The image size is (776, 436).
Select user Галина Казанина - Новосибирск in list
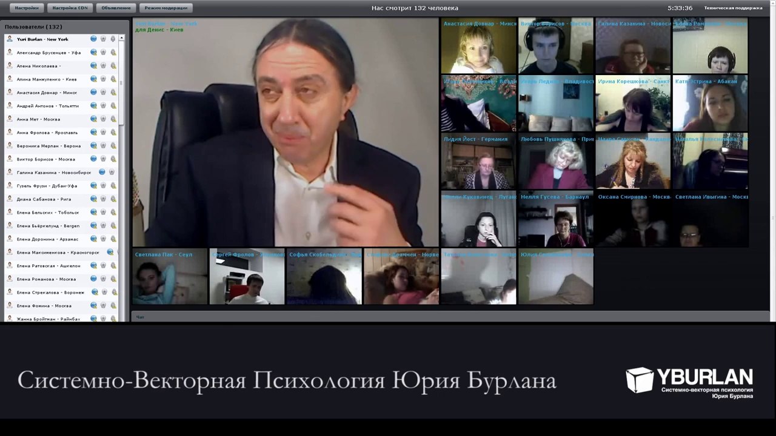pos(61,172)
